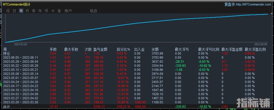This screenshot has width=274, height=110.
Task: Select the 币 currency tab
Action: [x=47, y=11]
